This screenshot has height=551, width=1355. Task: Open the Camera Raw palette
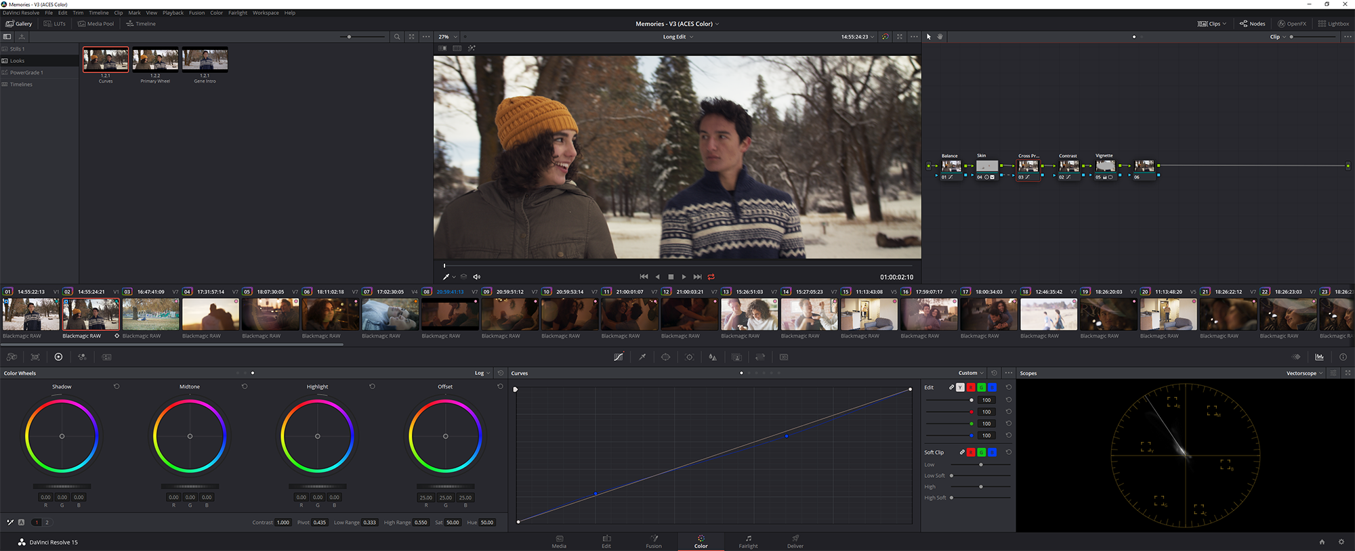pos(12,357)
